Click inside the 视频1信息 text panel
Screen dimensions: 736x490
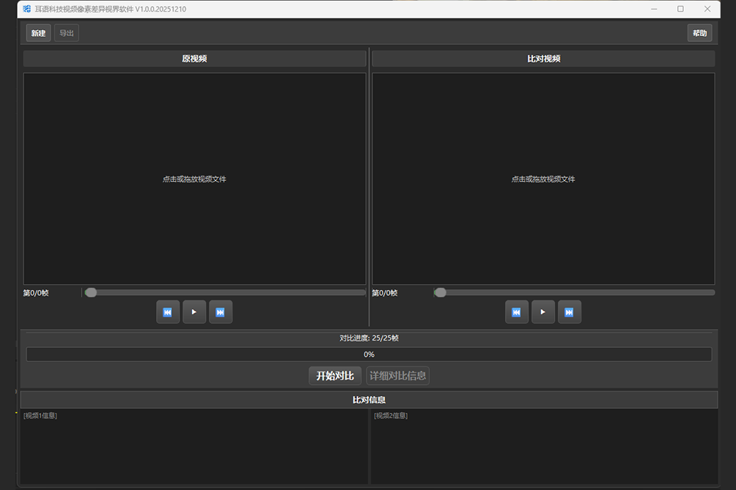[194, 447]
